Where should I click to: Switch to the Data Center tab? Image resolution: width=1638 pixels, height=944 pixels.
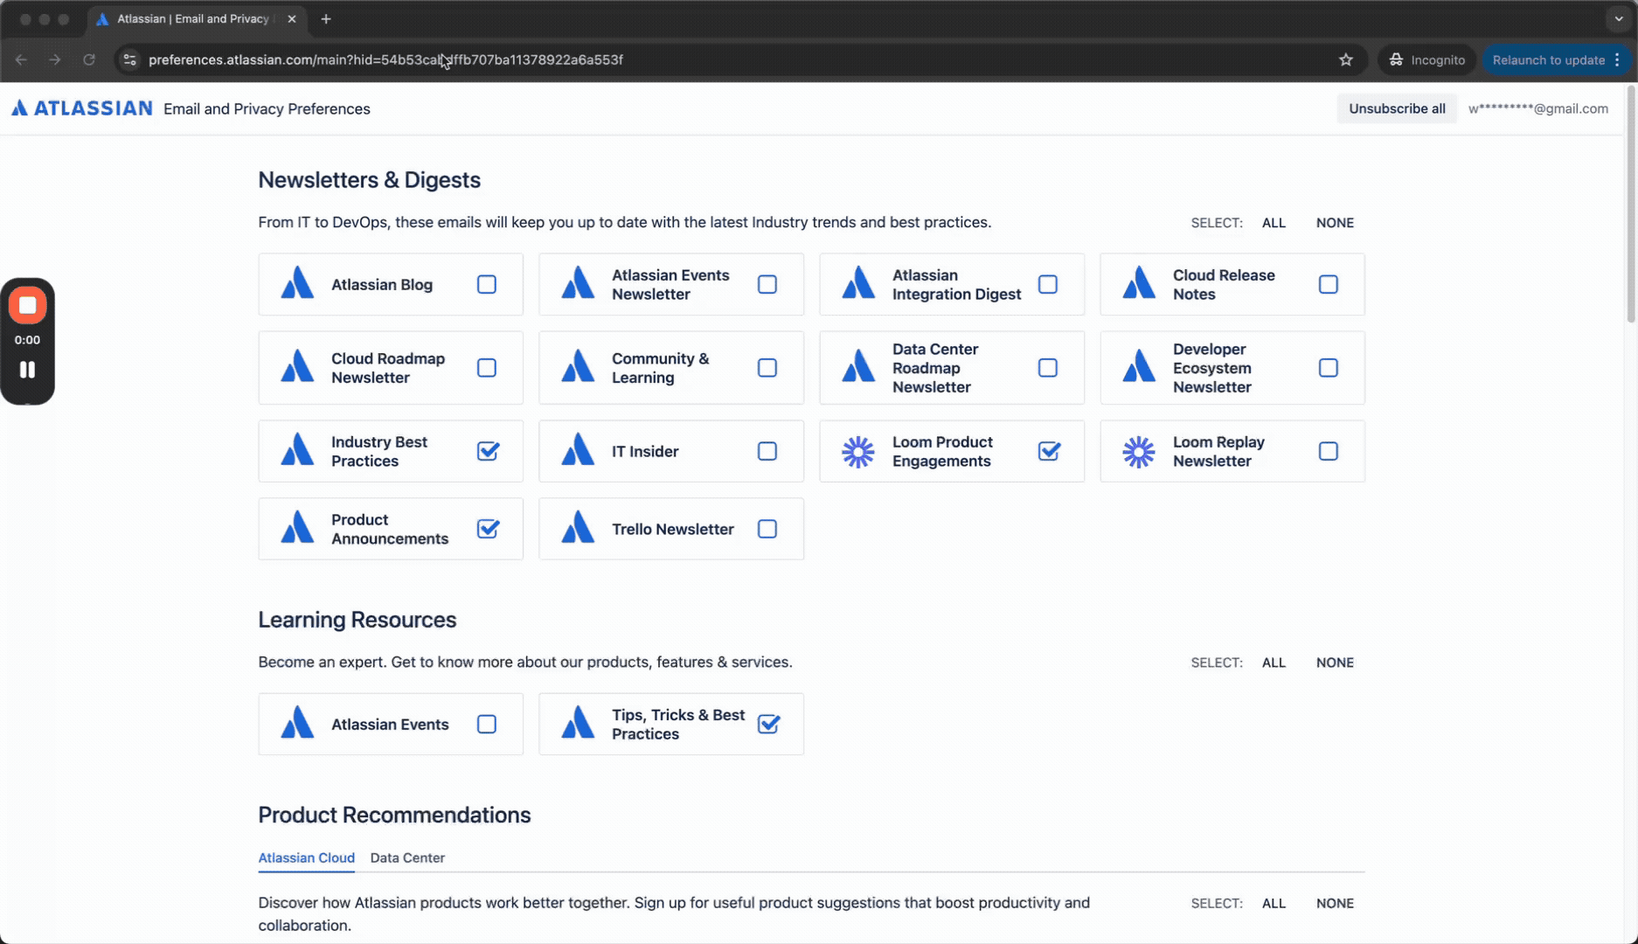tap(407, 857)
